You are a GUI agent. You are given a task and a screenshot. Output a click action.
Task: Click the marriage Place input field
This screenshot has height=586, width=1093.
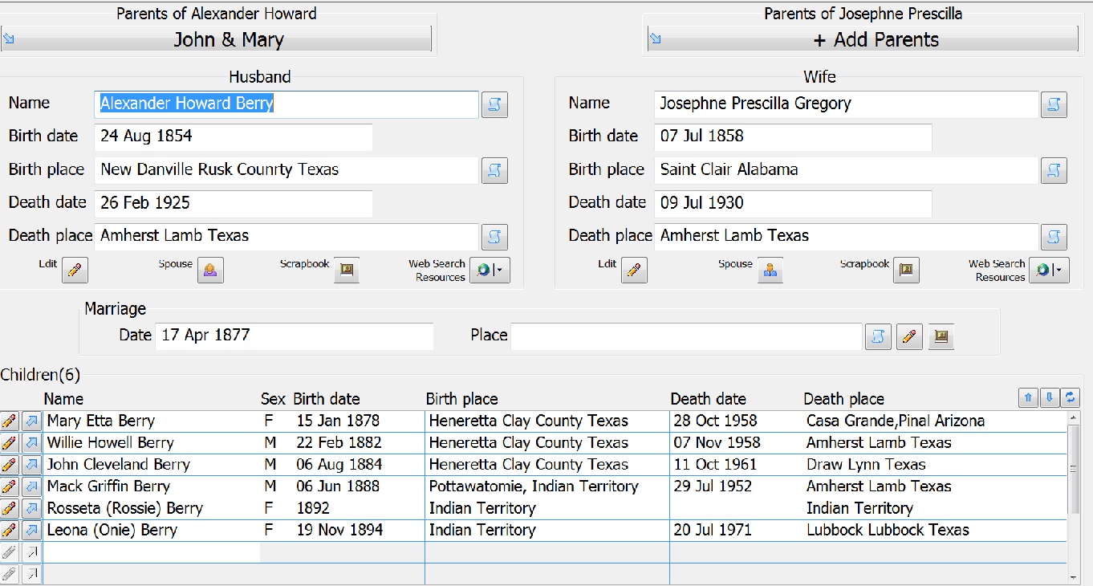coord(686,336)
